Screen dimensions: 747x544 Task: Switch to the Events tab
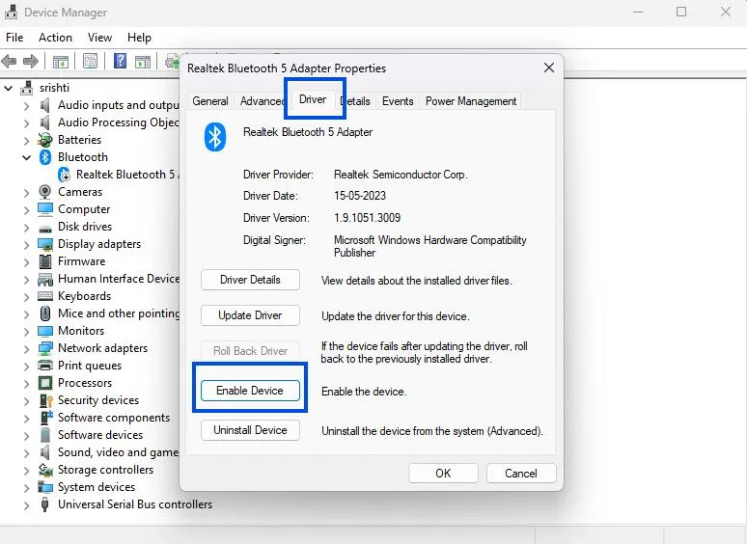pos(398,101)
